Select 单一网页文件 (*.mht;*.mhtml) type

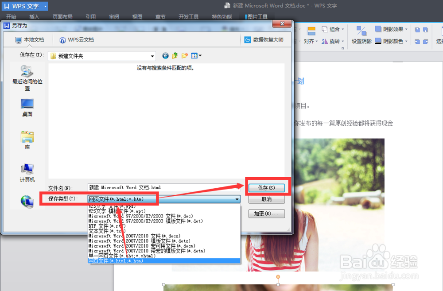click(164, 256)
